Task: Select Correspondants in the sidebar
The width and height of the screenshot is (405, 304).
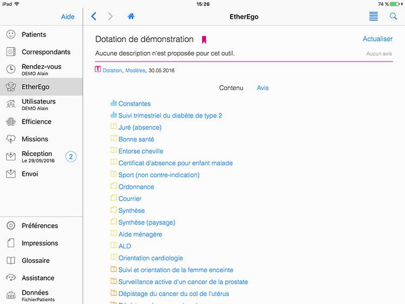Action: point(46,52)
